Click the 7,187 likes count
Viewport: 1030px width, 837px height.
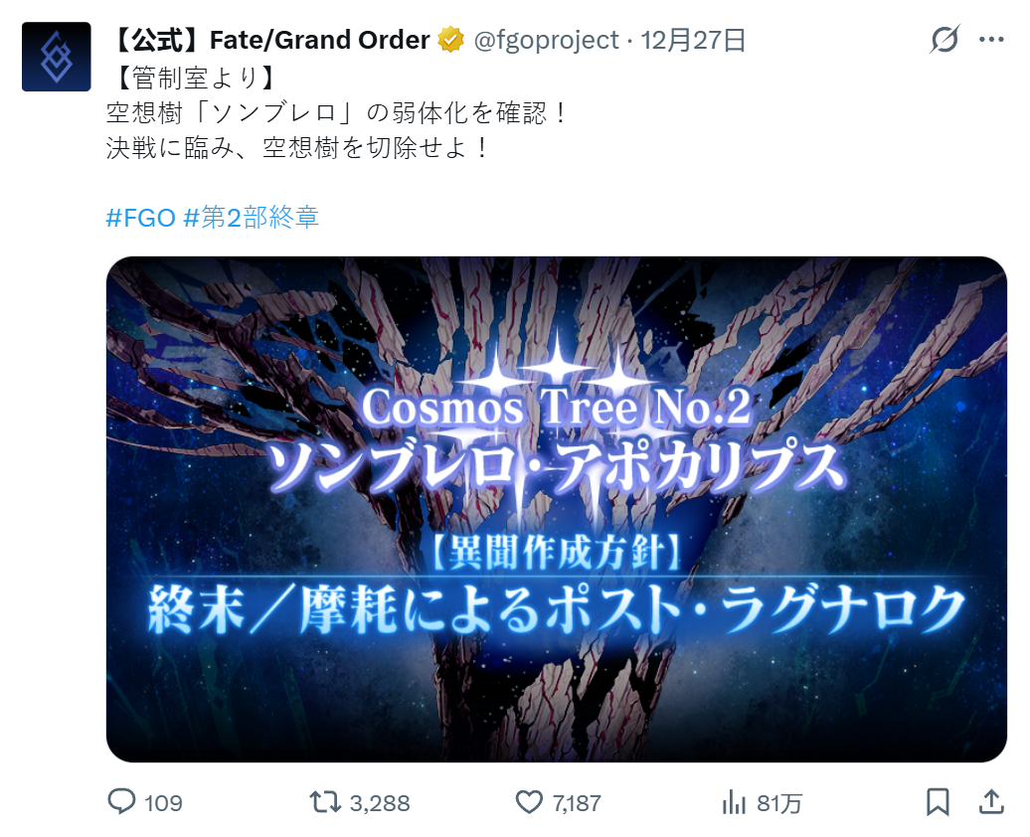(x=576, y=803)
